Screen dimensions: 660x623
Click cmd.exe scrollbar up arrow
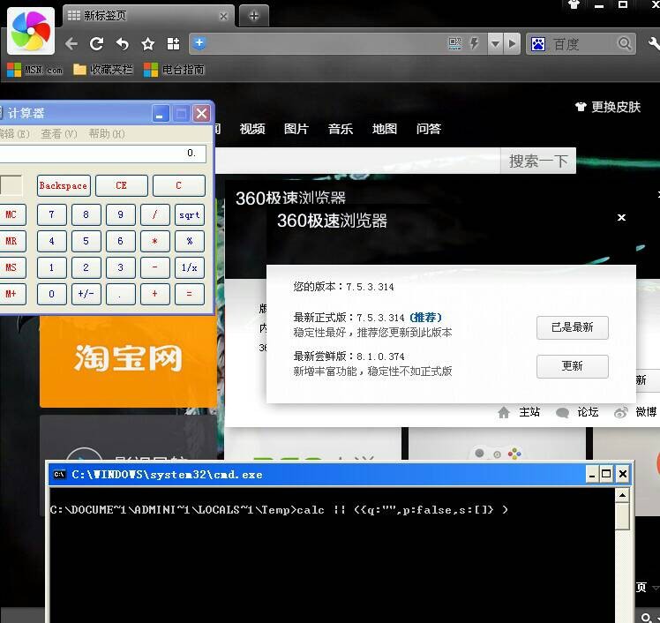[x=622, y=495]
